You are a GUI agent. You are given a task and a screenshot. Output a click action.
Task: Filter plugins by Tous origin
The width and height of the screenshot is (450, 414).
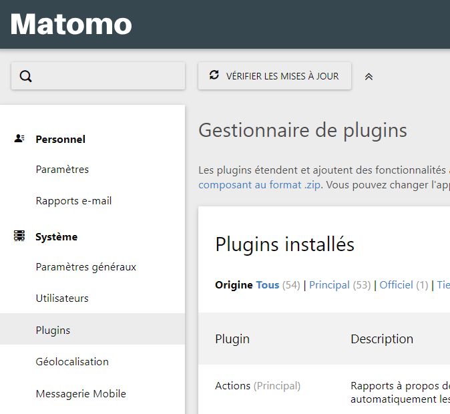point(267,285)
